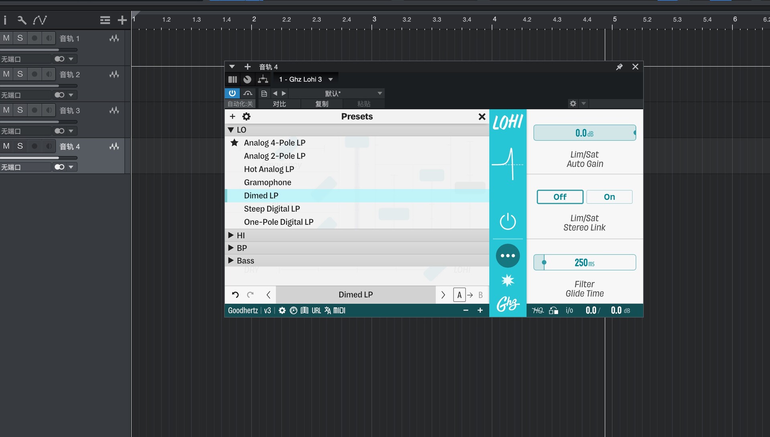The height and width of the screenshot is (437, 770).
Task: Adjust the 250 ms Filter Glide Time slider
Action: tap(584, 262)
